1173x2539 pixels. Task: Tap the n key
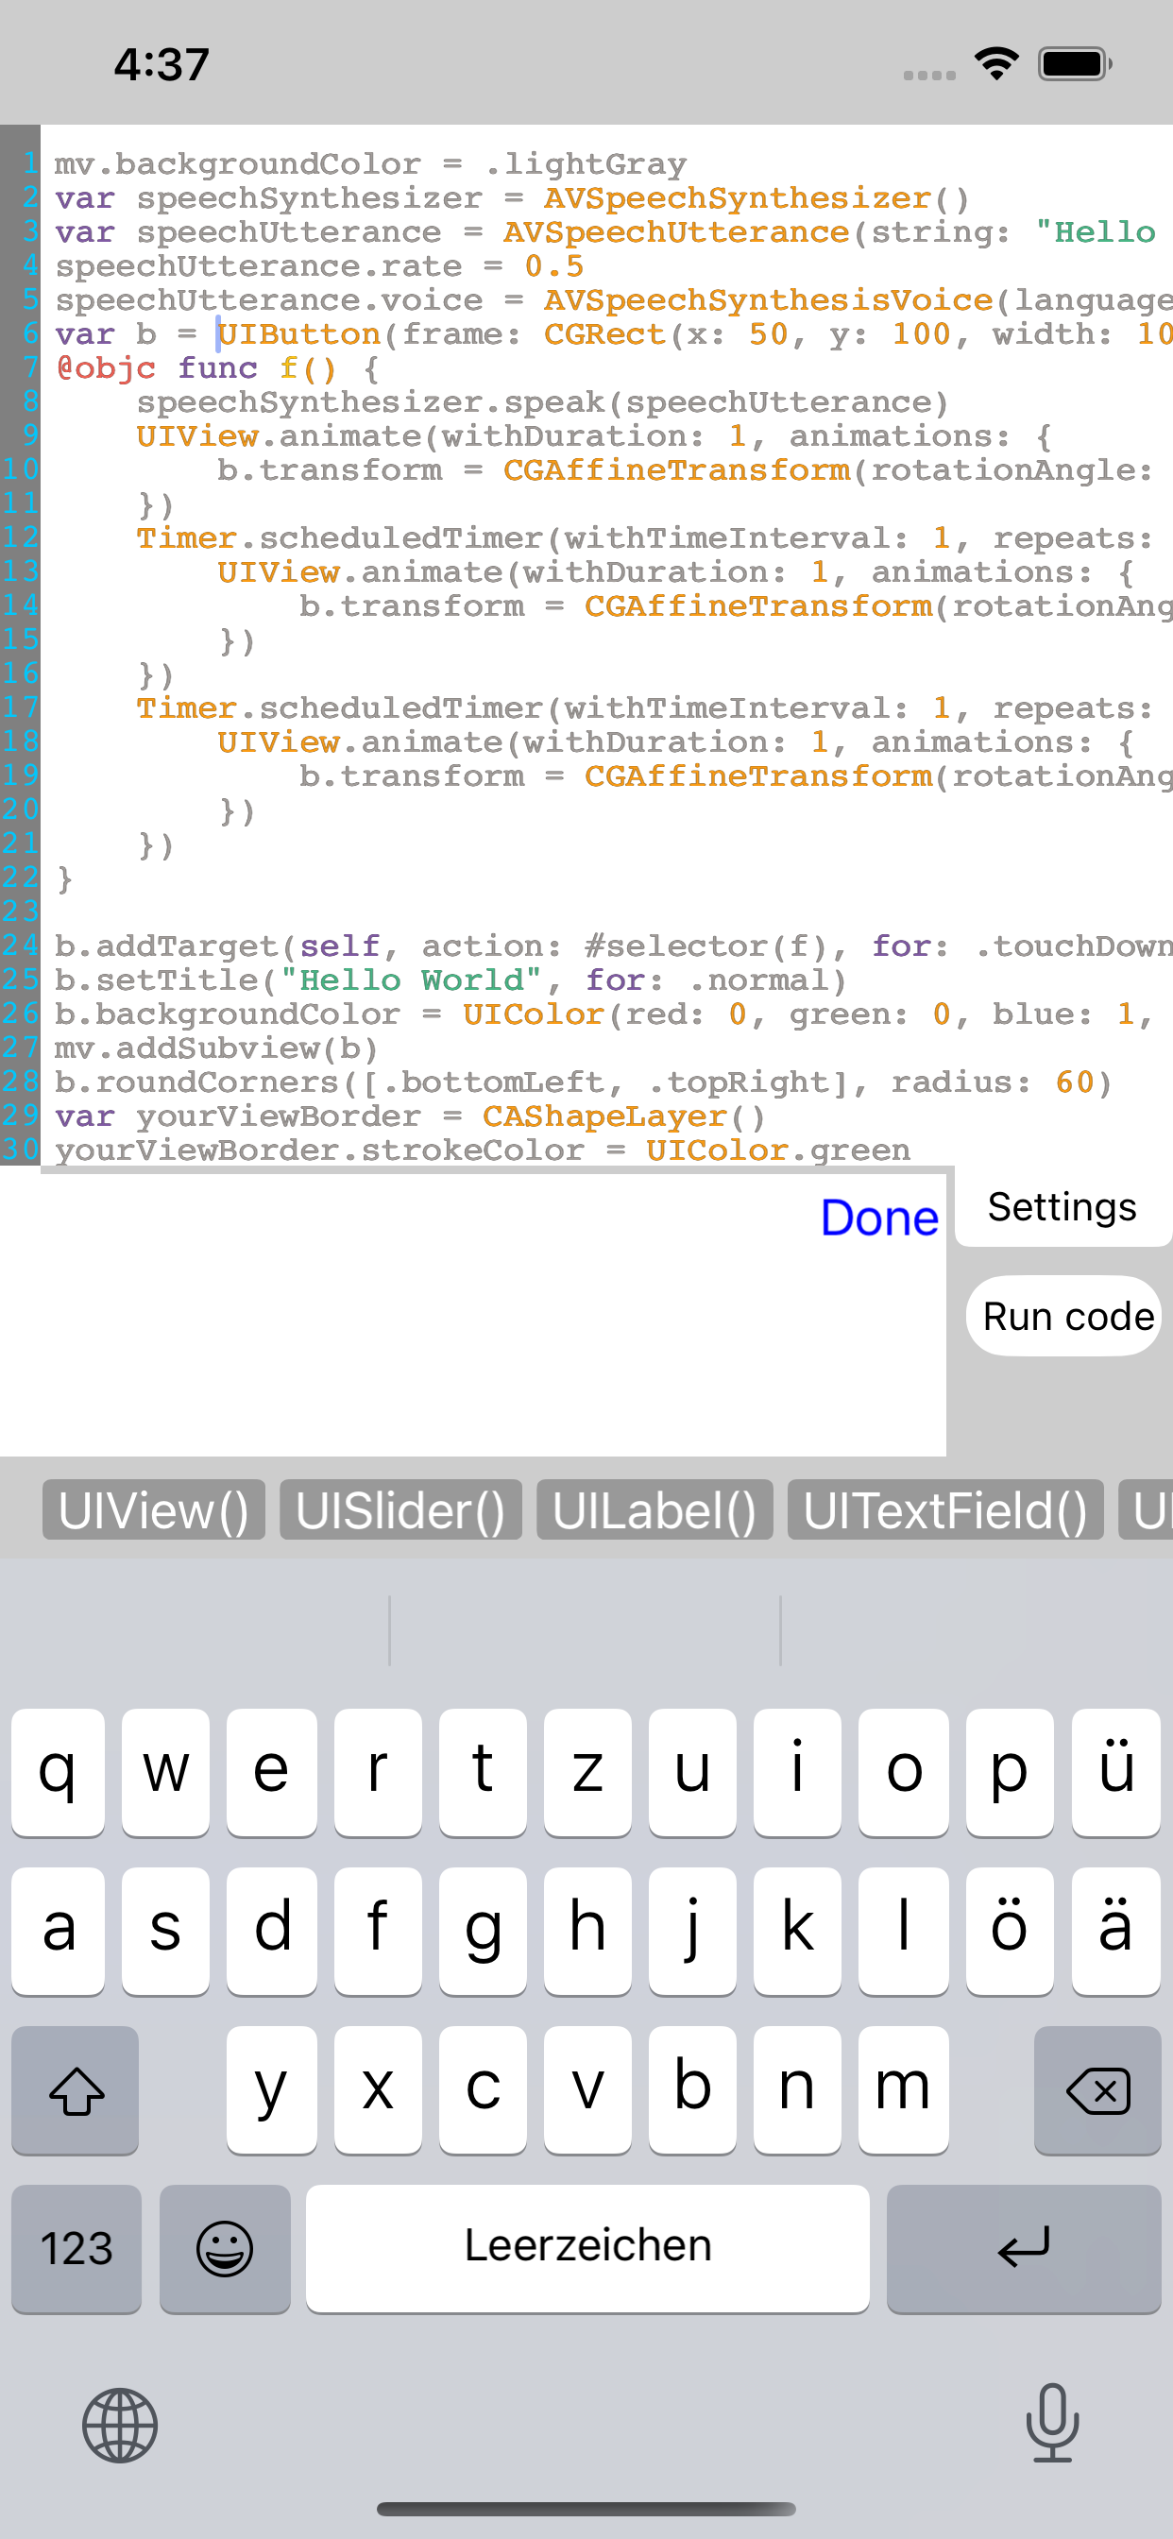797,2090
